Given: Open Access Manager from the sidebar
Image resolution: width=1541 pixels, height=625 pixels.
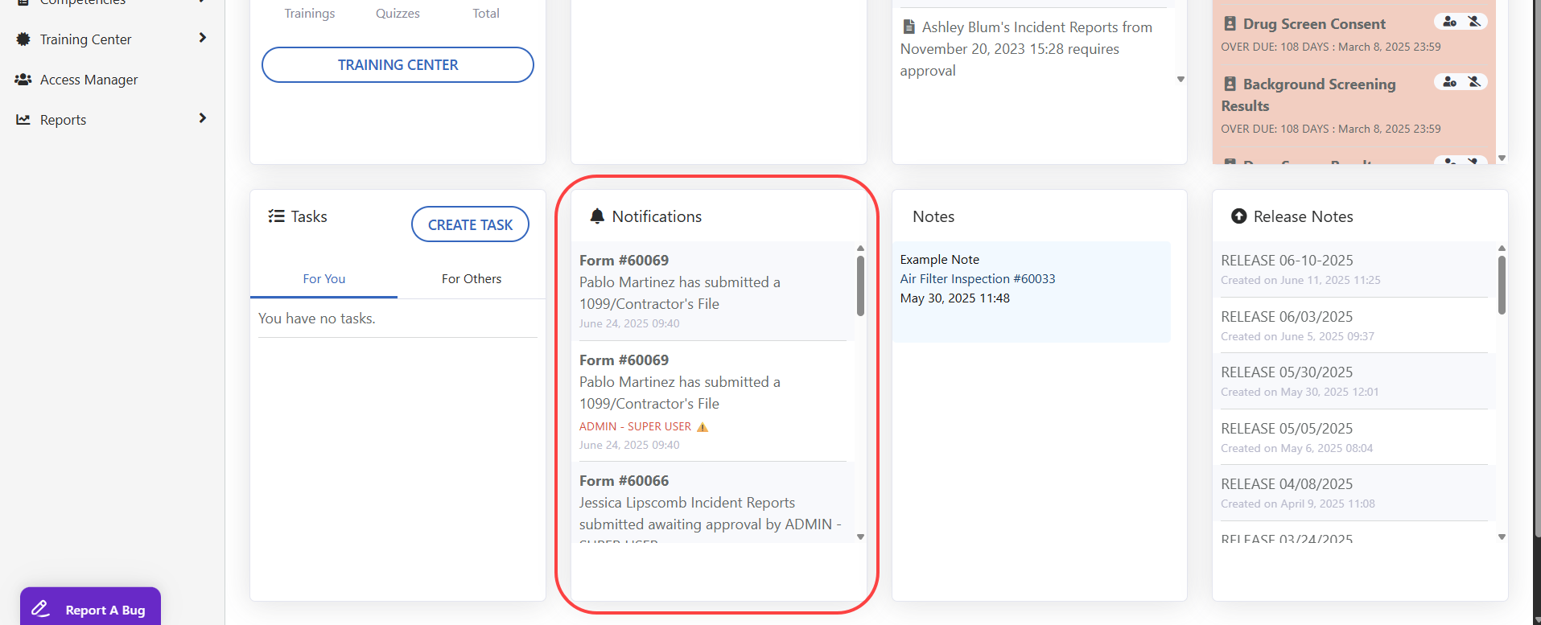Looking at the screenshot, I should 89,80.
